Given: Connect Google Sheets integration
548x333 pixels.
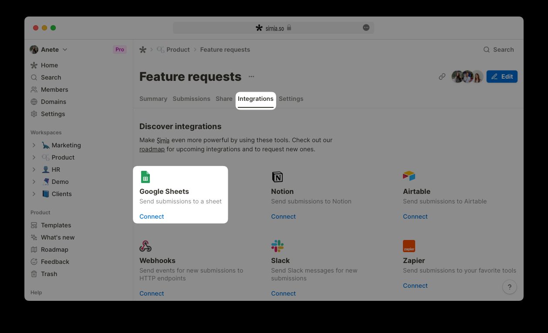Looking at the screenshot, I should [152, 216].
